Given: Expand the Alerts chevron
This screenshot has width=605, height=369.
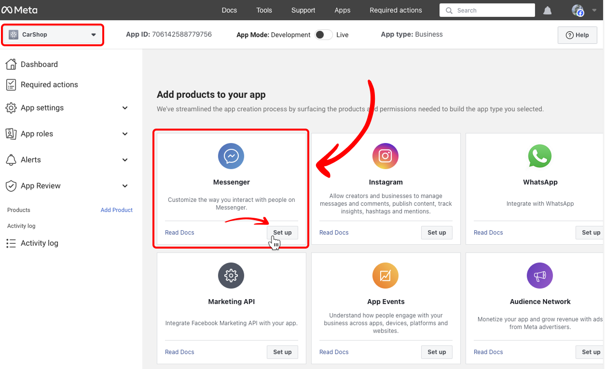Looking at the screenshot, I should coord(125,160).
